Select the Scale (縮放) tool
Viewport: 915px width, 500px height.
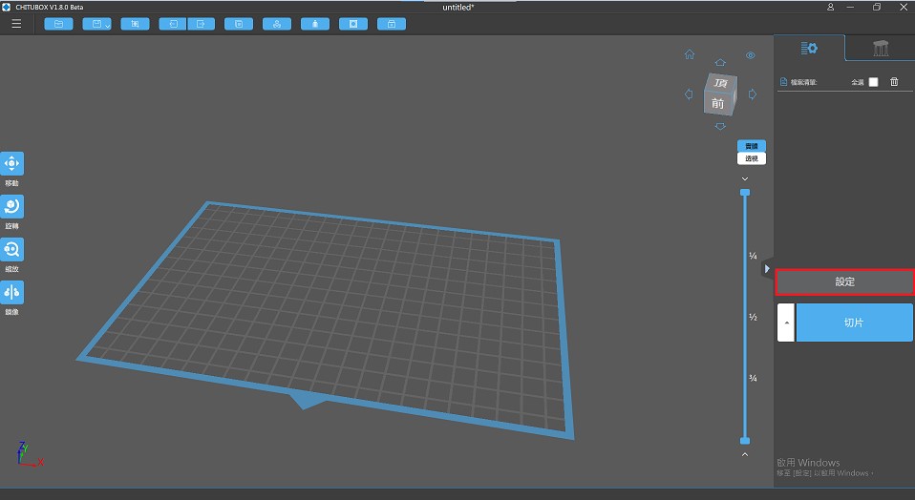12,250
